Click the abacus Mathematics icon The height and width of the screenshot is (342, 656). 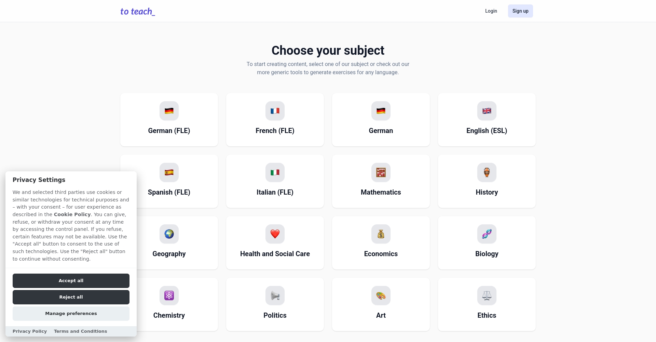381,172
